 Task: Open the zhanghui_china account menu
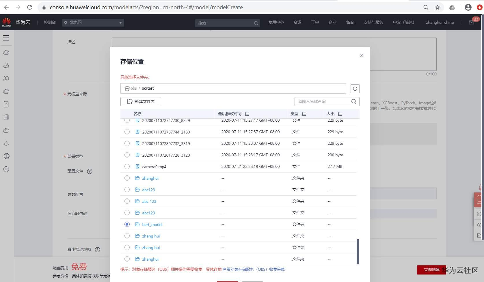[440, 22]
